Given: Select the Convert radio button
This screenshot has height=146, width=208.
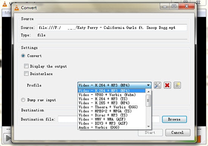Looking at the screenshot, I should (23, 56).
